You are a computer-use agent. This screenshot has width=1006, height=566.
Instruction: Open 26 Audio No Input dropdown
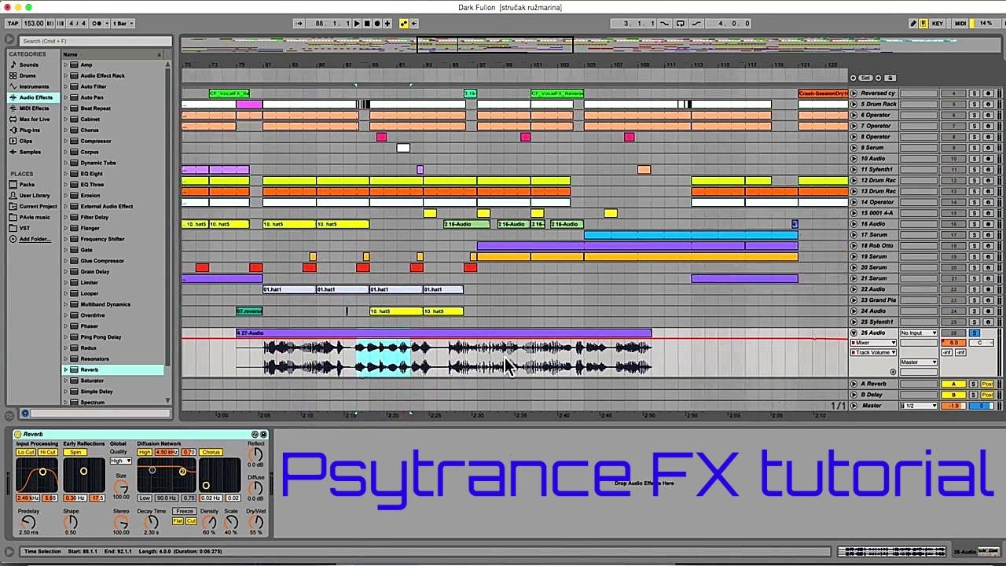click(919, 333)
